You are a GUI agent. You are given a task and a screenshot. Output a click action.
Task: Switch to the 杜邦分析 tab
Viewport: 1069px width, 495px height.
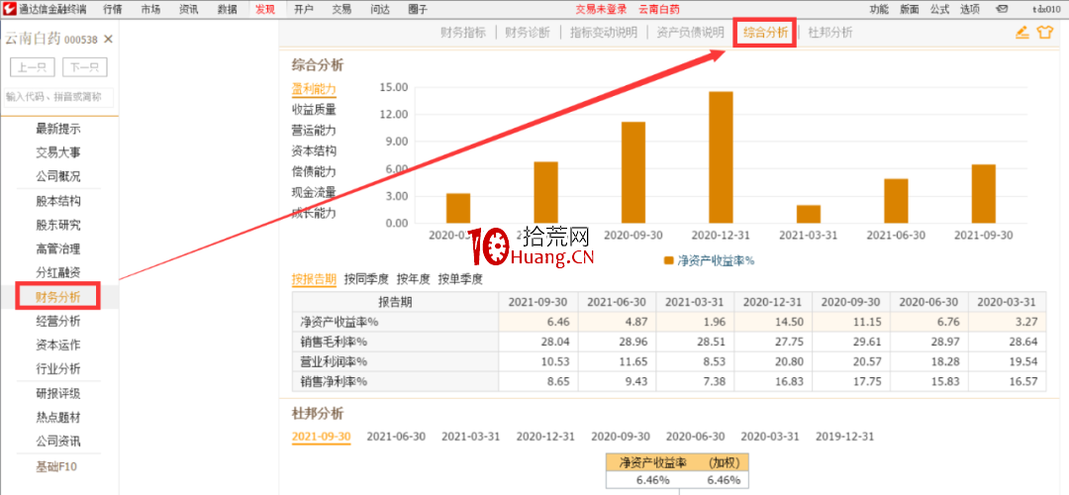[829, 33]
